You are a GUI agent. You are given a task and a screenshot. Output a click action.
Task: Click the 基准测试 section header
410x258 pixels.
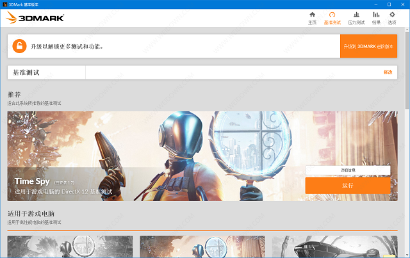tap(26, 72)
